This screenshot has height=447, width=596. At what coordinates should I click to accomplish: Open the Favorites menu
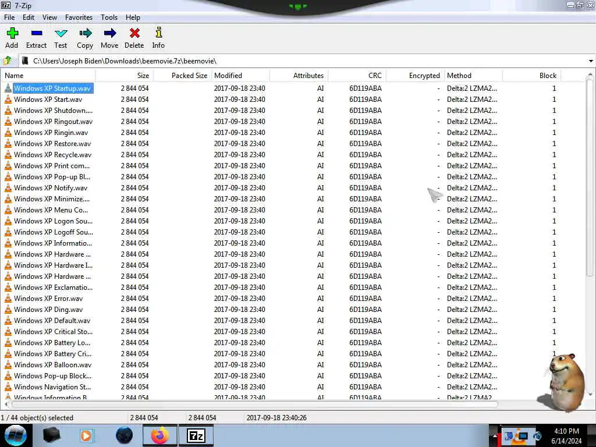coord(79,17)
